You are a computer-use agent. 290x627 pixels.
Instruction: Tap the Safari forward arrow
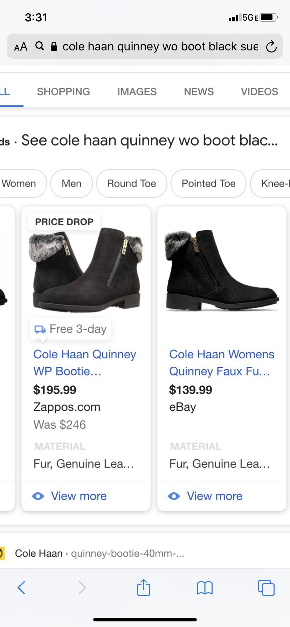[82, 587]
